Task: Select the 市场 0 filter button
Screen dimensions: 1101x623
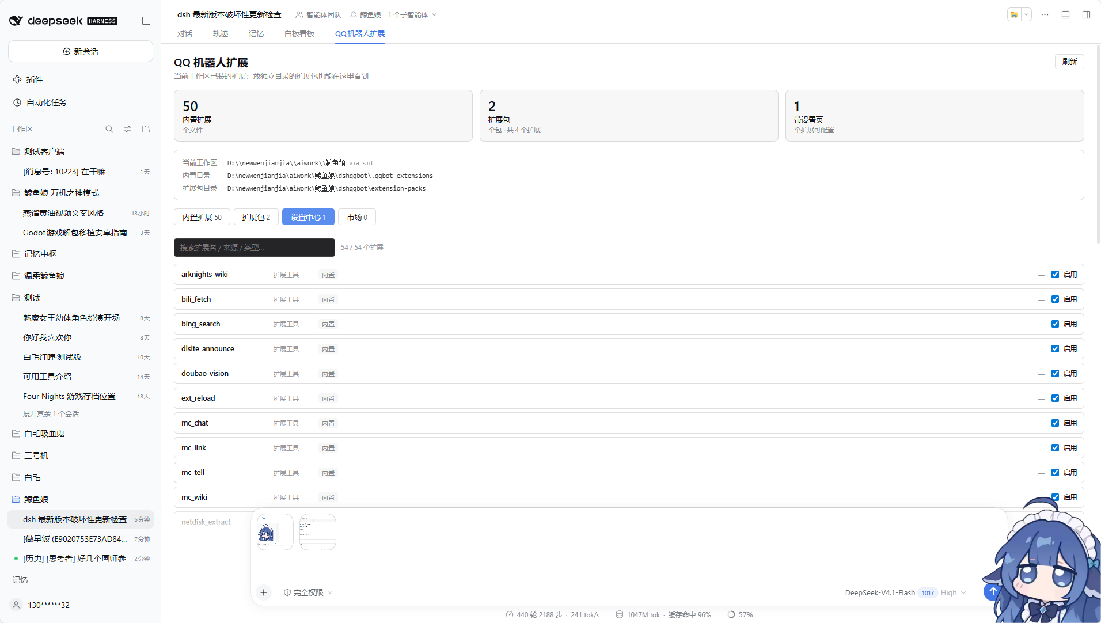Action: 357,217
